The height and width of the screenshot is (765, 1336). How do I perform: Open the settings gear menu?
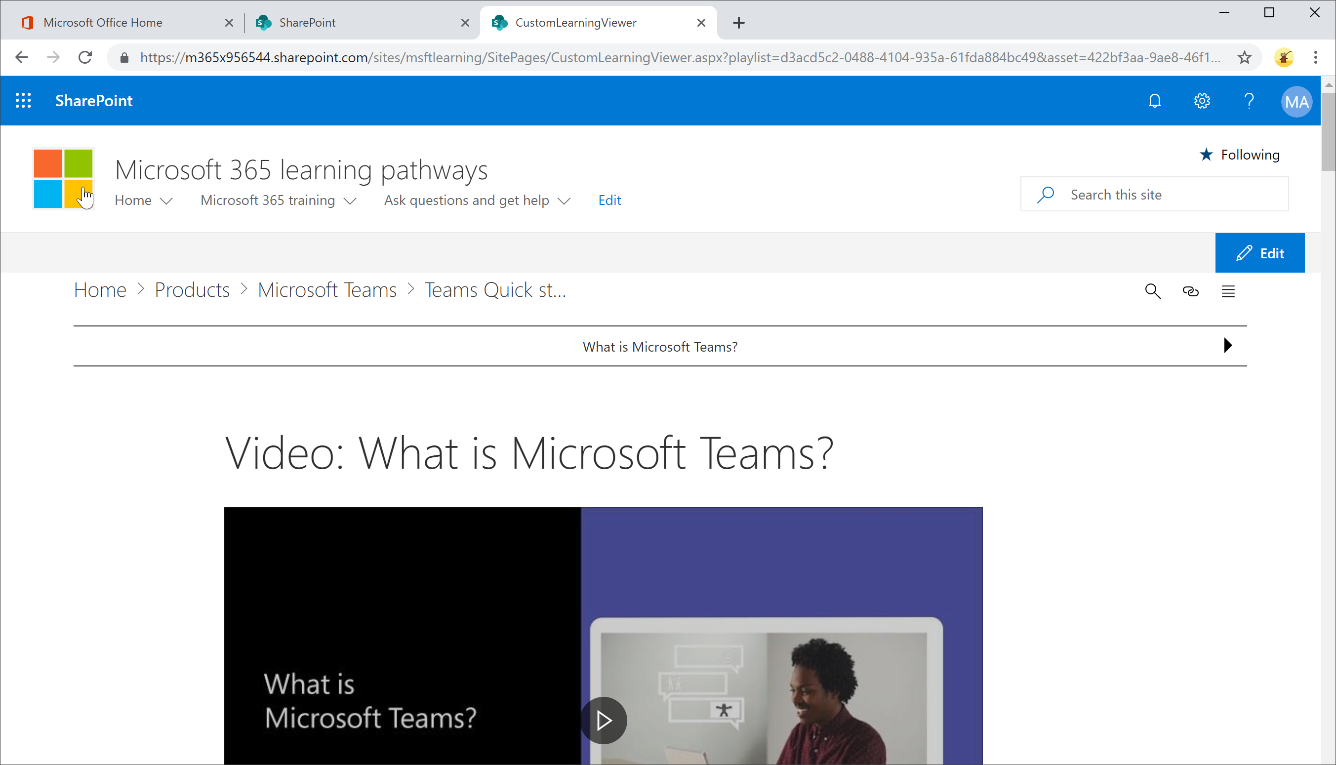point(1202,100)
